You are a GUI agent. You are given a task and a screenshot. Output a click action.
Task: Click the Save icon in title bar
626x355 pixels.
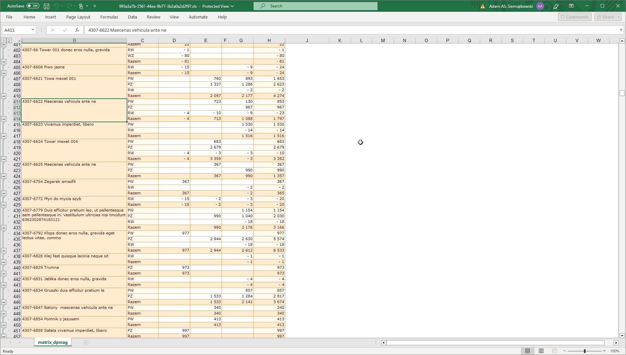point(46,6)
